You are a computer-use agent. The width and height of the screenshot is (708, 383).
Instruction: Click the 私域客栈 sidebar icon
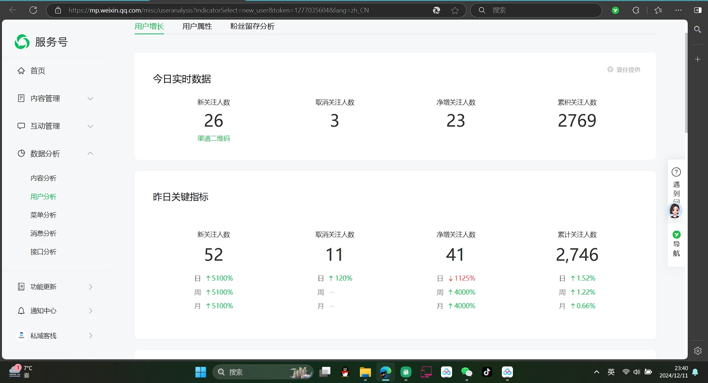(21, 335)
